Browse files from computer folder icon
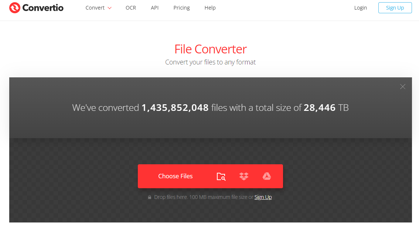 tap(221, 176)
